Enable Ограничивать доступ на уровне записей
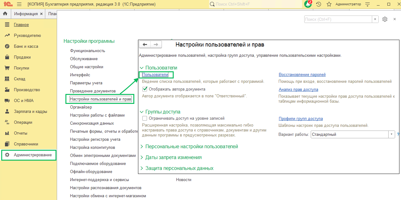The height and width of the screenshot is (200, 401). (x=145, y=118)
